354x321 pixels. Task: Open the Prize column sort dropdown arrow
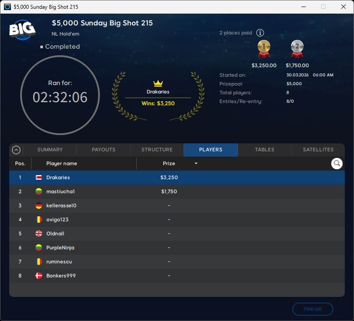coord(196,164)
